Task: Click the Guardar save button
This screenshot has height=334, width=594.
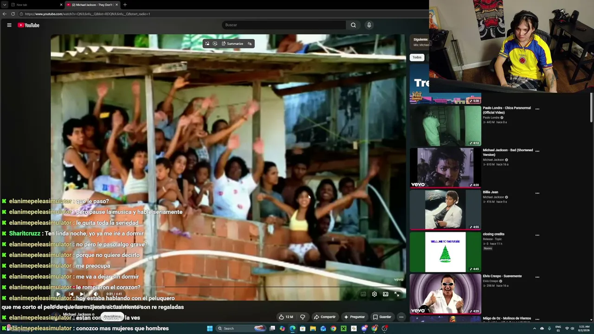Action: [x=382, y=317]
